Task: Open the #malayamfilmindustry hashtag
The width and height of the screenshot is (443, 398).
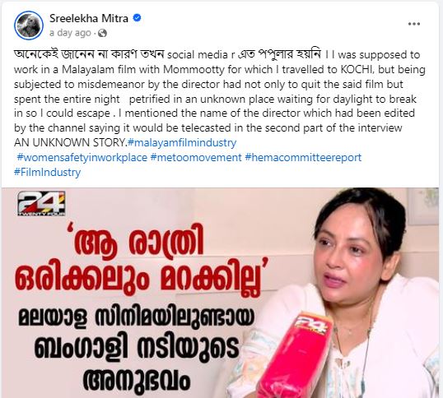Action: coord(182,143)
